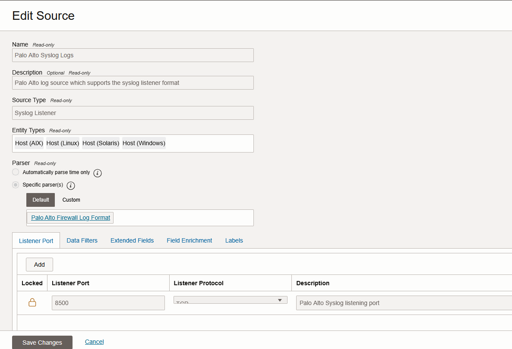Image resolution: width=512 pixels, height=349 pixels.
Task: Cancel editing the source
Action: pyautogui.click(x=94, y=342)
